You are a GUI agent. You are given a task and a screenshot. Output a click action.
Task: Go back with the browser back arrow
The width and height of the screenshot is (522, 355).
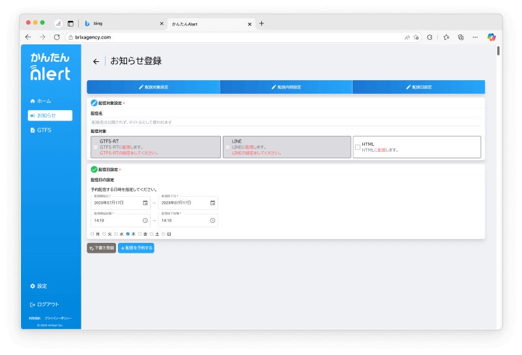click(x=28, y=37)
